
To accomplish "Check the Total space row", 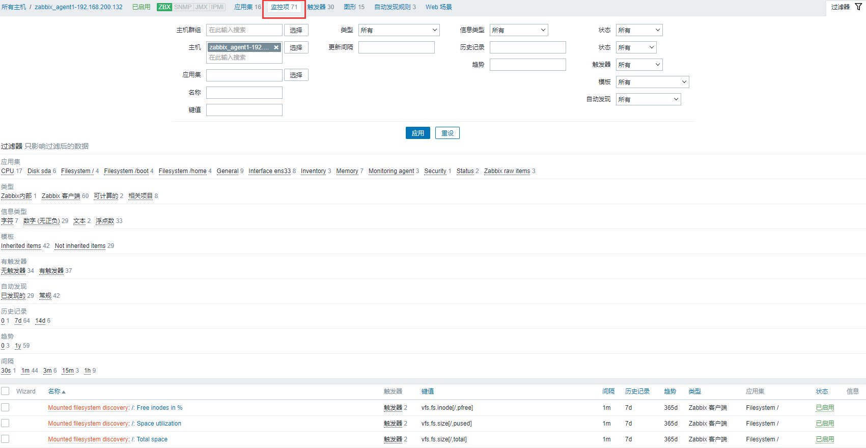I will (x=5, y=439).
